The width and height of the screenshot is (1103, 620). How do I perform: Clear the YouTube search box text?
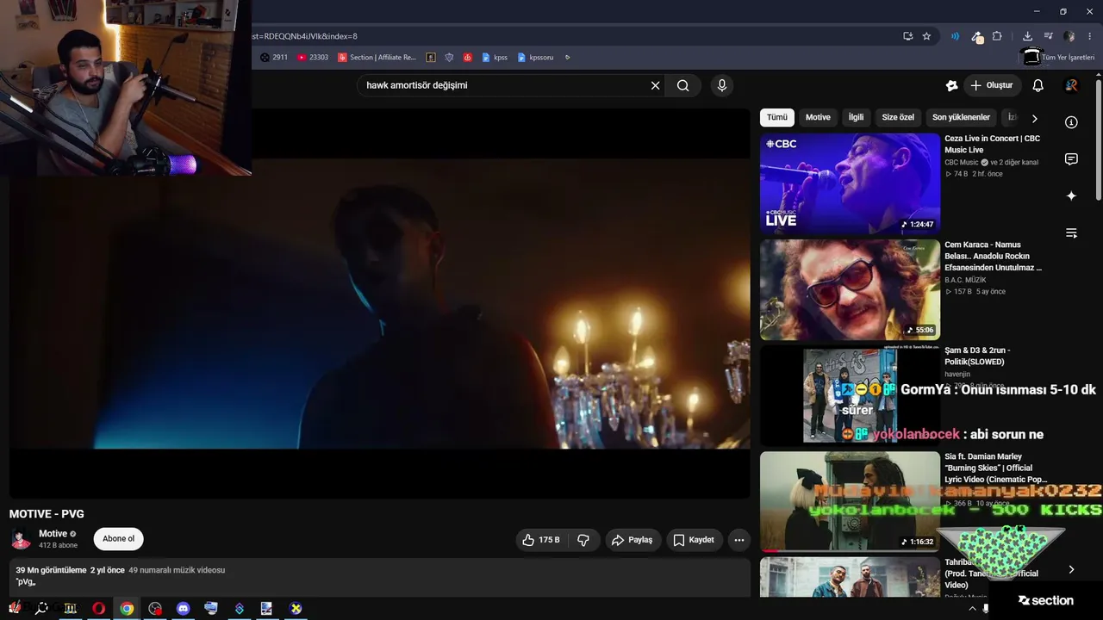[655, 85]
